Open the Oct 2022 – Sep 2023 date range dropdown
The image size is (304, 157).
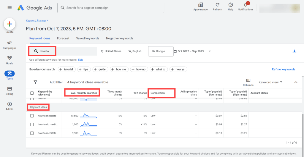[193, 51]
